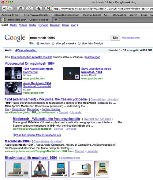Go forward with the Forward arrow button
Screen dimensions: 153x180
coord(10,8)
